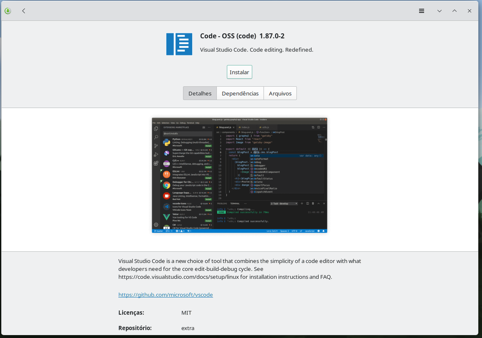
Task: Click the description paragraph about Visual Studio Code
Action: [x=239, y=269]
